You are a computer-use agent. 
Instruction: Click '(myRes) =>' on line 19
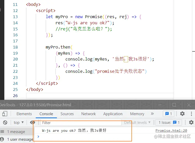click(68, 53)
